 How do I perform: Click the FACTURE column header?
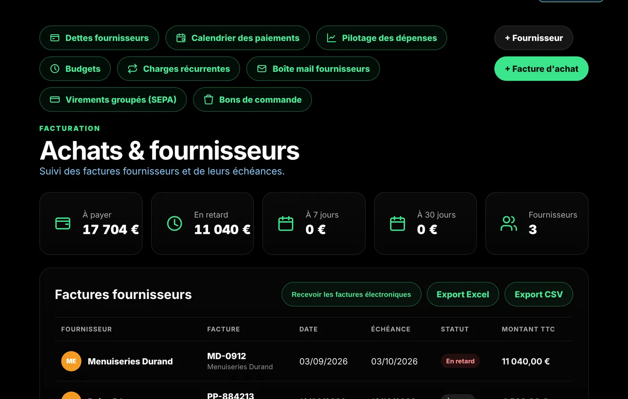coord(223,329)
